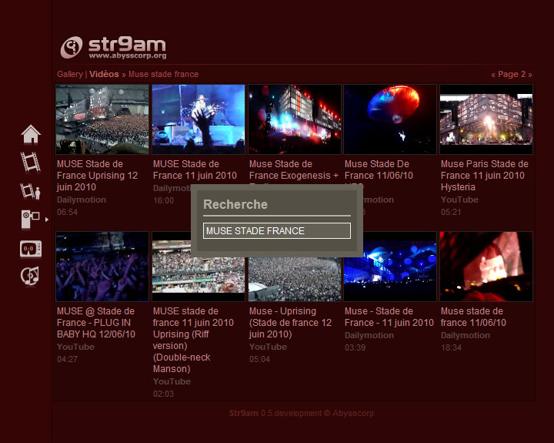Click title MUSE stade de france Uprising (Riff version)
This screenshot has width=554, height=443.
[x=193, y=340]
